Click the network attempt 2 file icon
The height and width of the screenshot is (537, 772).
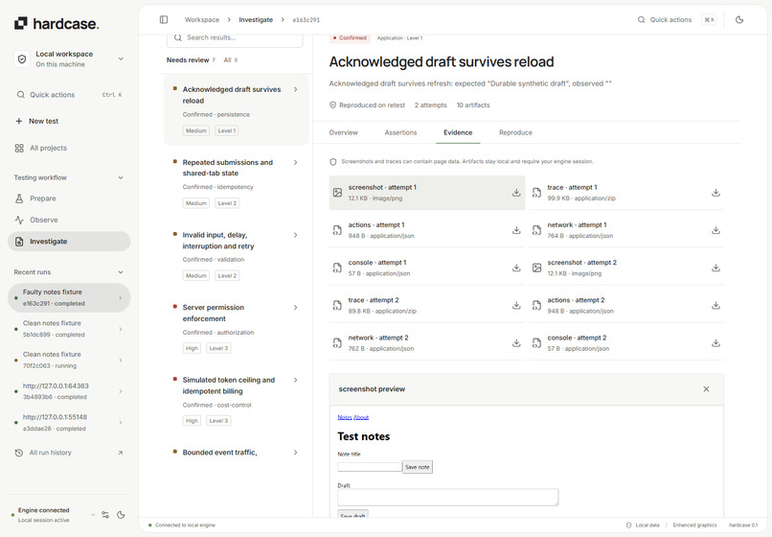[x=337, y=343]
